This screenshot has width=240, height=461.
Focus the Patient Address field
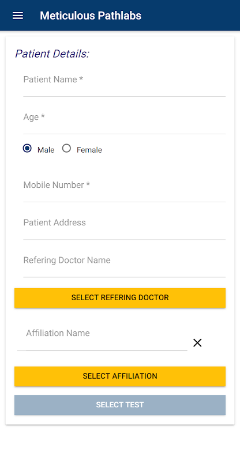click(x=124, y=226)
